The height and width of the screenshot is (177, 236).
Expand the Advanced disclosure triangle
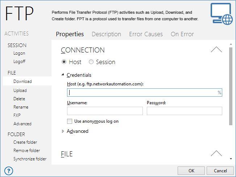point(63,131)
